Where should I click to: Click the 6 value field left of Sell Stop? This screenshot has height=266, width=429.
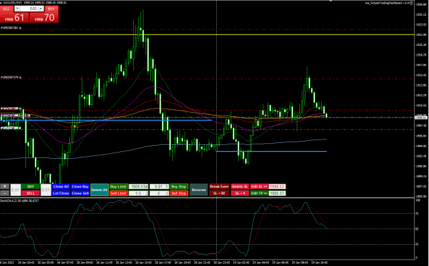(159, 193)
